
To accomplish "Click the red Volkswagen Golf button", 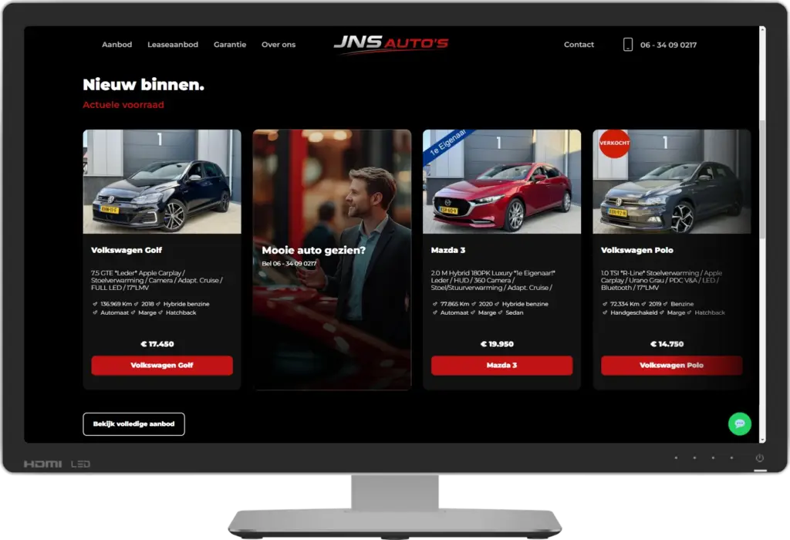I will coord(162,365).
